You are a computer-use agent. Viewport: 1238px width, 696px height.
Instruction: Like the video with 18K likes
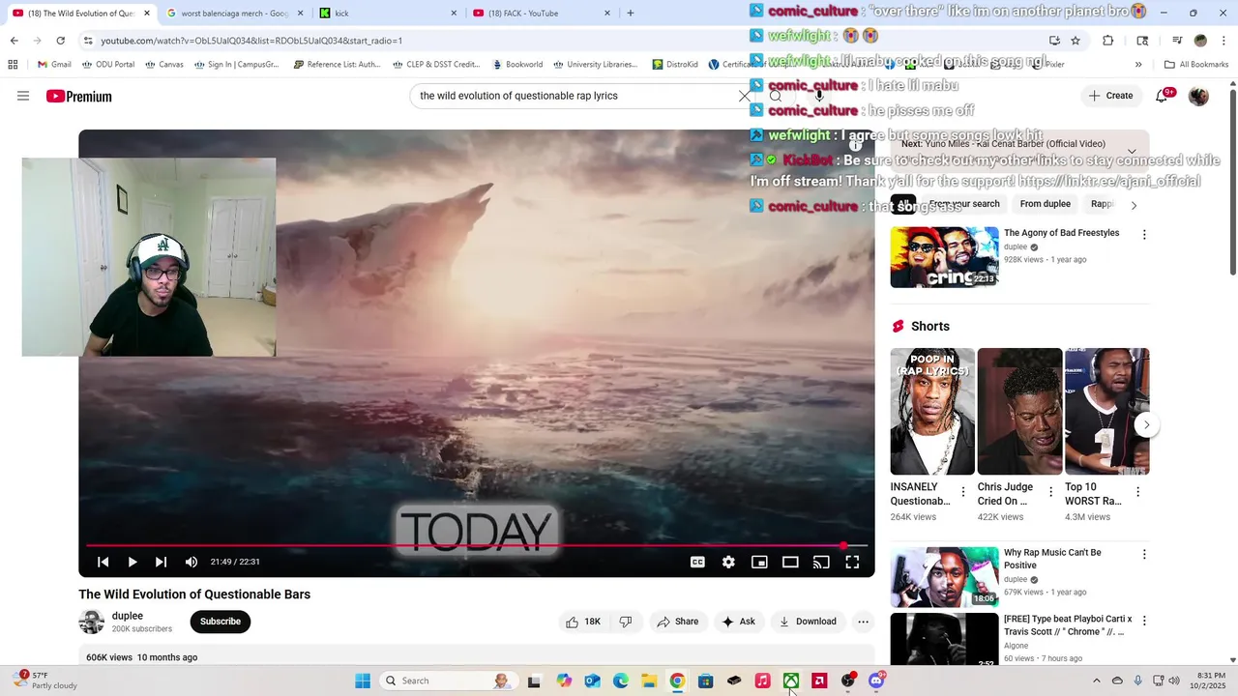[582, 622]
